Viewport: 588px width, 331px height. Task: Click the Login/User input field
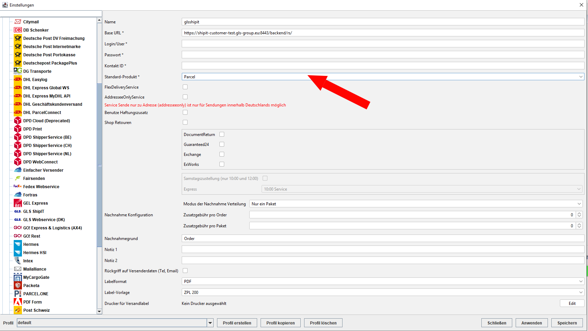click(383, 44)
